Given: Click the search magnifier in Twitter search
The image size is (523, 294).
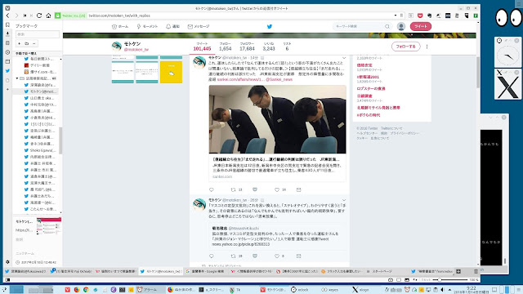Looking at the screenshot, I should point(387,26).
